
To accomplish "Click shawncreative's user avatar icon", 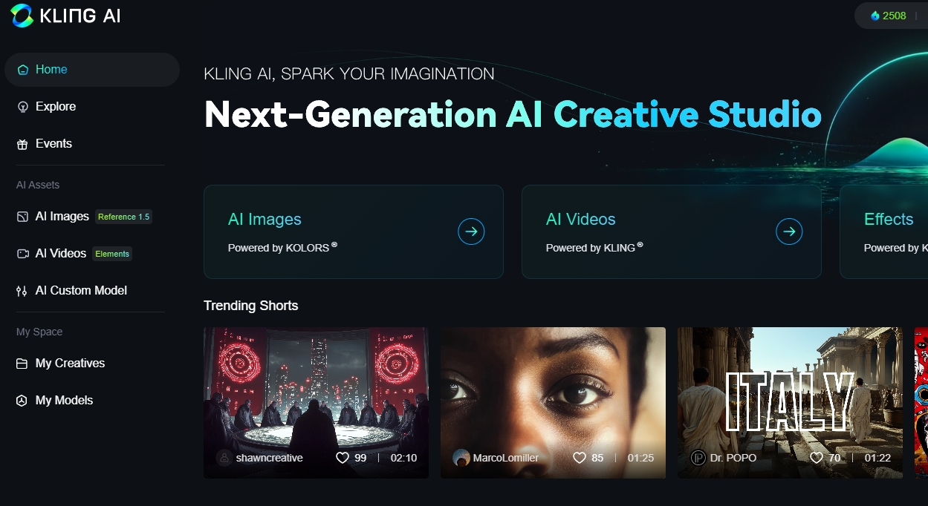I will pos(224,458).
